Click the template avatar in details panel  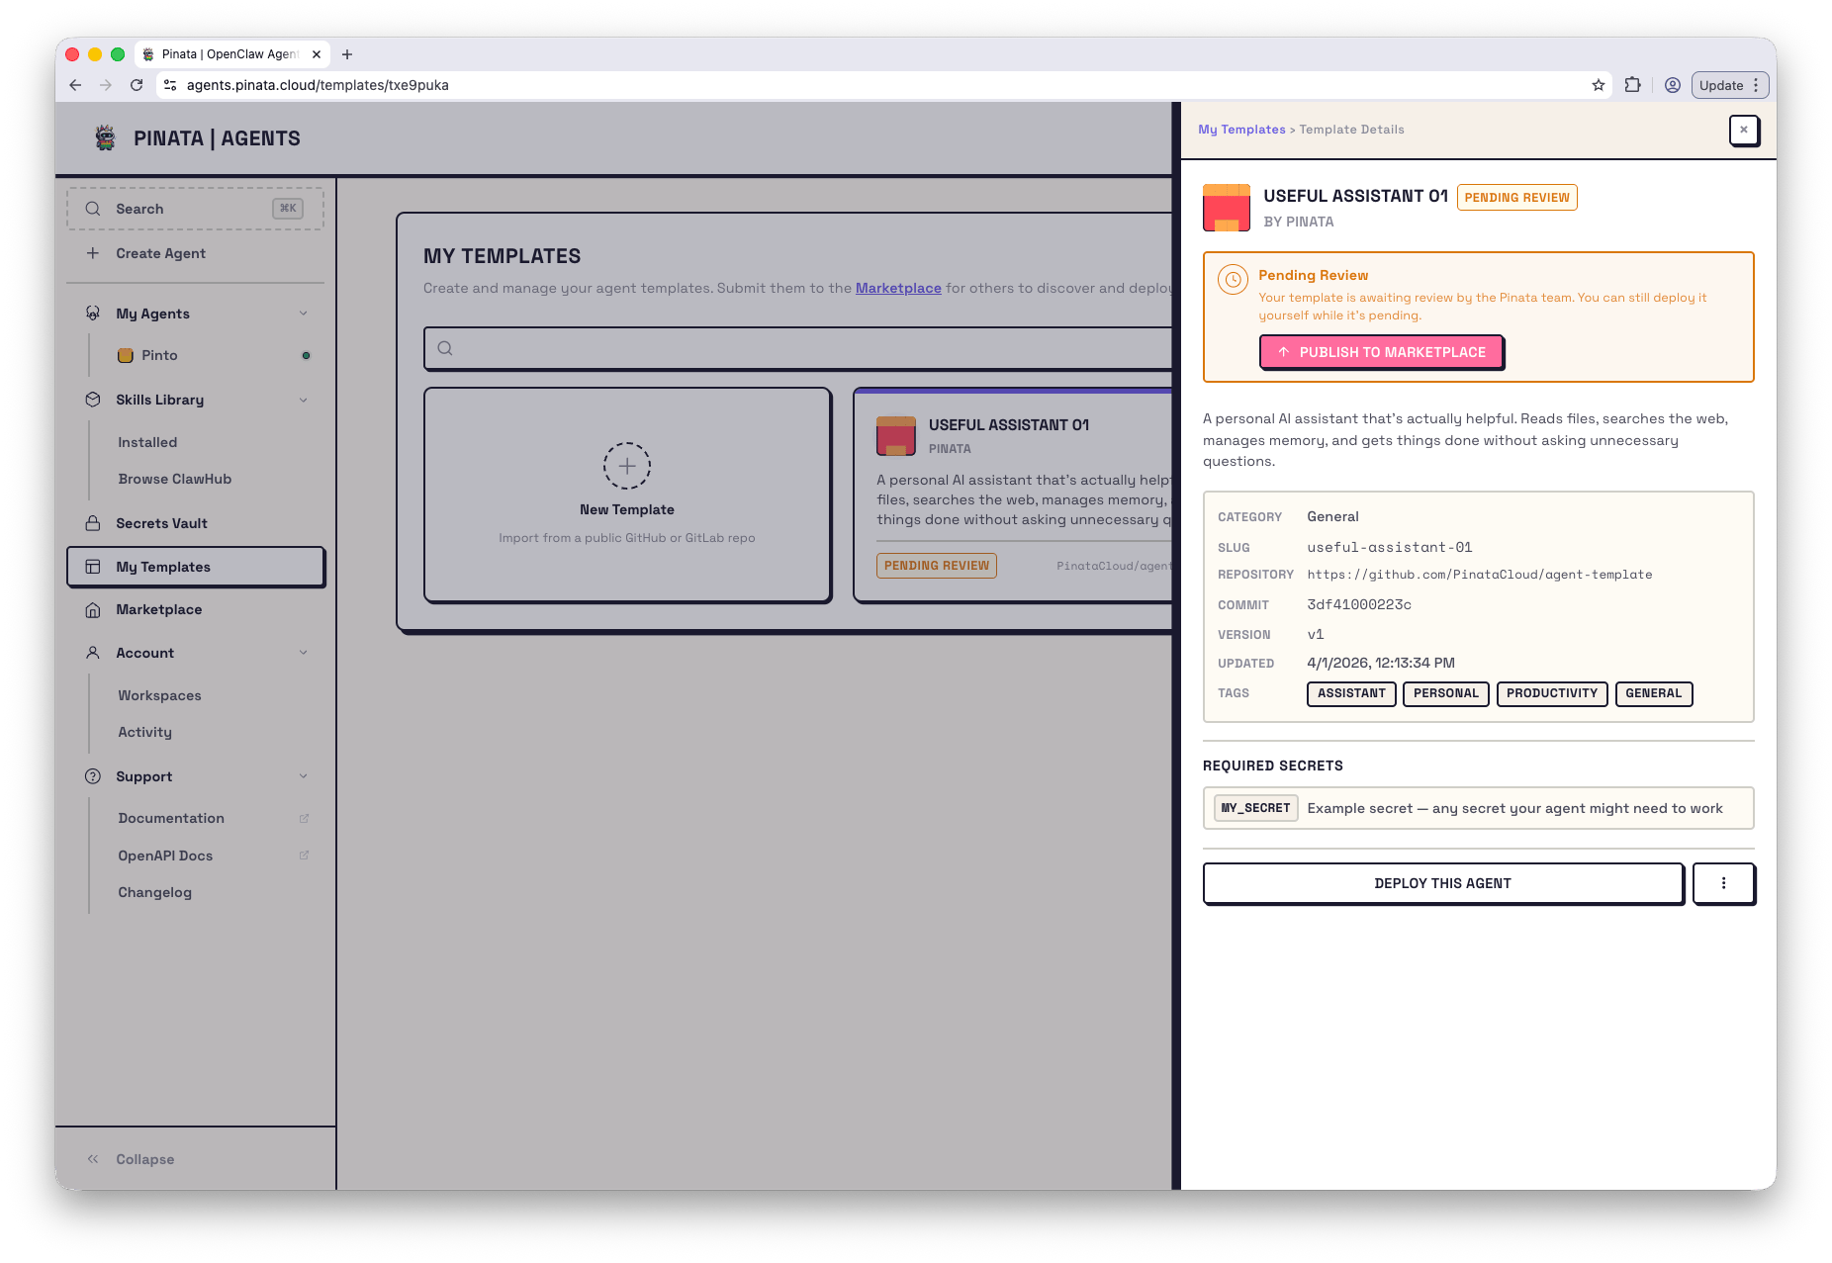point(1227,208)
